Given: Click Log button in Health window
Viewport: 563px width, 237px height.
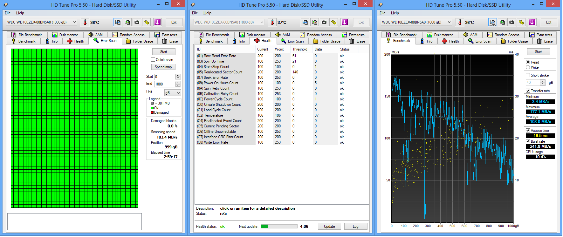Looking at the screenshot, I should 355,227.
